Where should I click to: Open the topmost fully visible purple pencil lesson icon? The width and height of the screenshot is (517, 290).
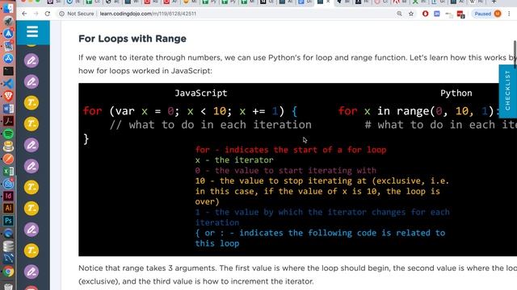pos(32,60)
